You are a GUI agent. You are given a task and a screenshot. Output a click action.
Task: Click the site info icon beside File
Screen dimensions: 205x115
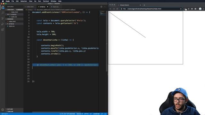pos(121,9)
